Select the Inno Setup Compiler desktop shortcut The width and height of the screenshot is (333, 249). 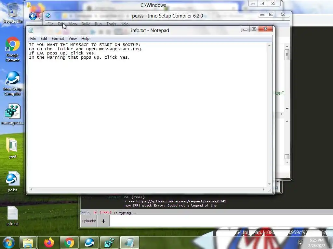[x=13, y=83]
